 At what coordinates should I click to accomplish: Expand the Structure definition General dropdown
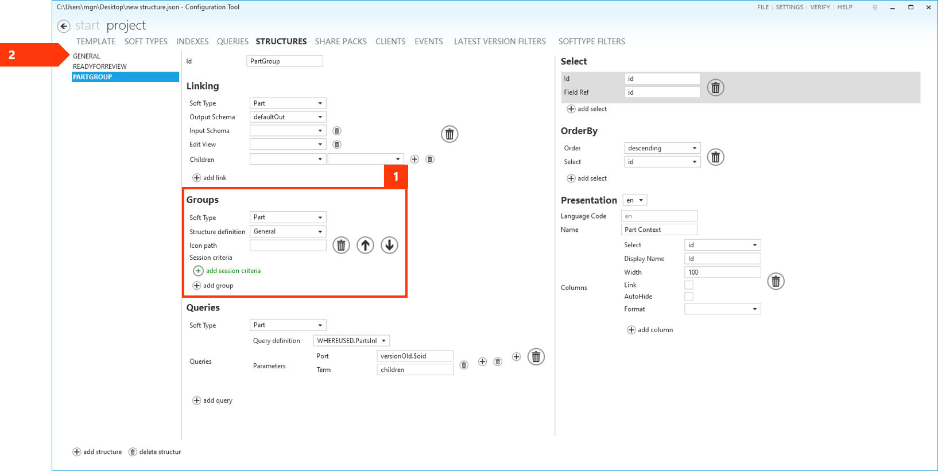[288, 232]
